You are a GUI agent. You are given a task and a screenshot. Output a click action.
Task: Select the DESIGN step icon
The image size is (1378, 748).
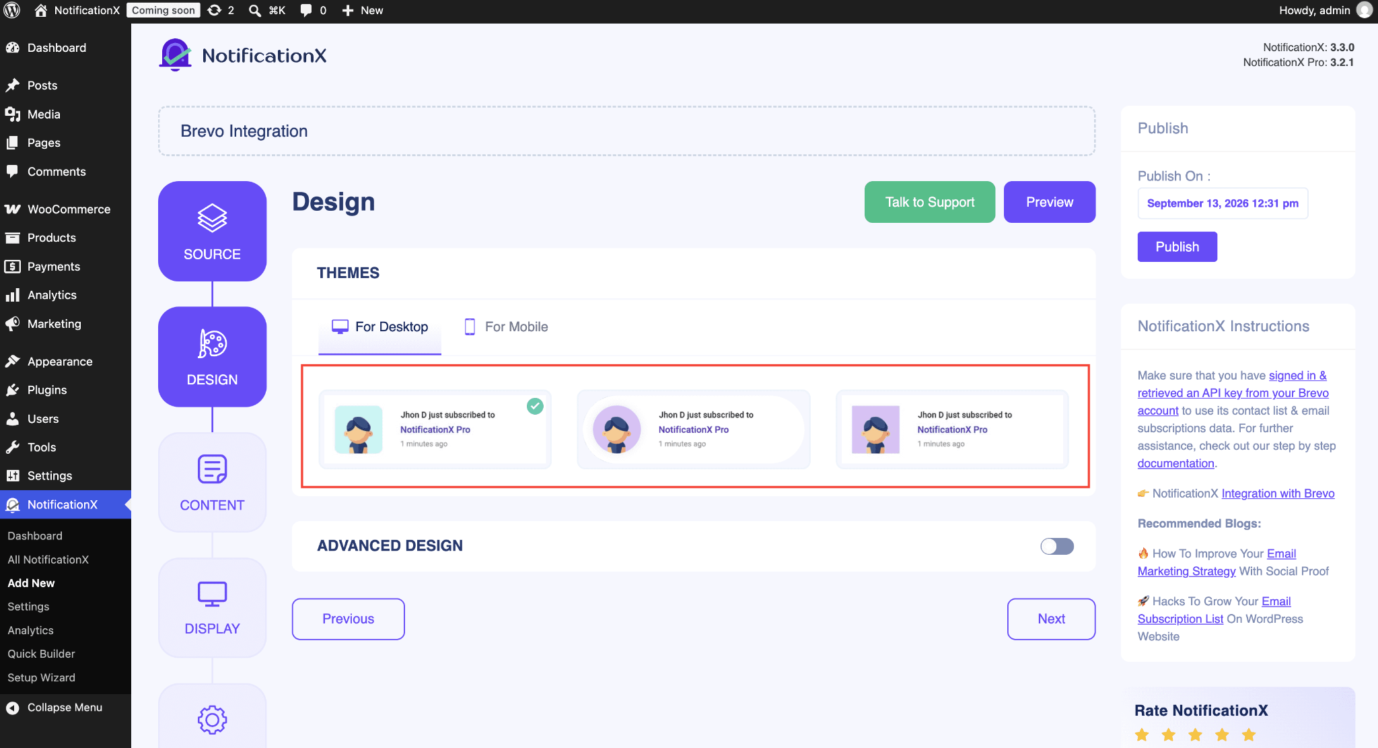point(212,343)
